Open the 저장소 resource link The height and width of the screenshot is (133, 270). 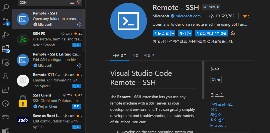coord(216,115)
